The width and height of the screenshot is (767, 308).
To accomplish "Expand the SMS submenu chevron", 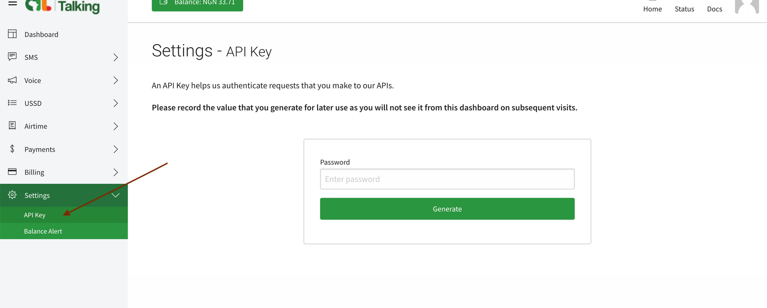I will tap(116, 57).
